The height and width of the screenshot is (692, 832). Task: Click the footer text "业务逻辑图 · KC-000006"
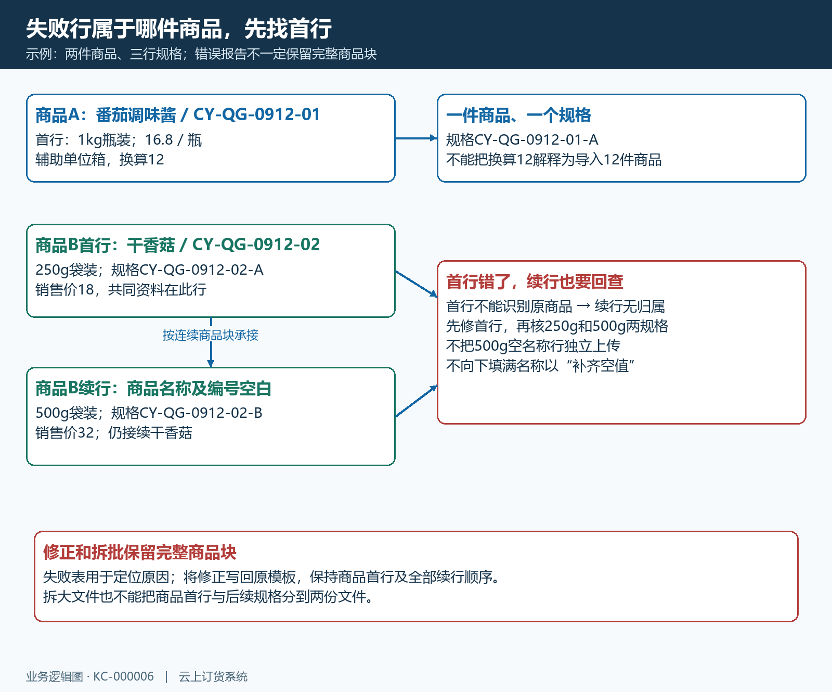(90, 676)
